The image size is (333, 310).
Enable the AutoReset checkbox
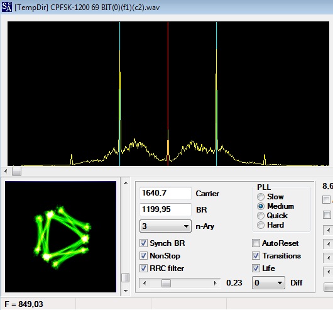[x=256, y=243]
